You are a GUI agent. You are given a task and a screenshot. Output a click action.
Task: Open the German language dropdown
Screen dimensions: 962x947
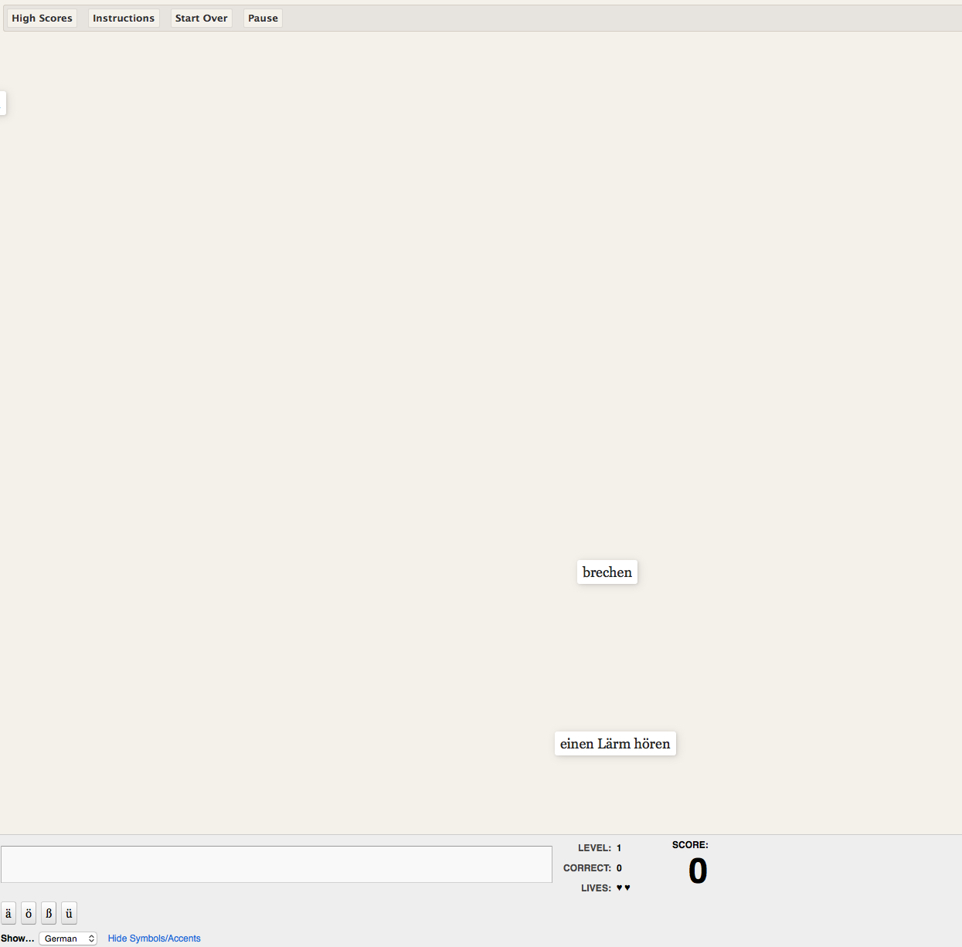pyautogui.click(x=68, y=939)
